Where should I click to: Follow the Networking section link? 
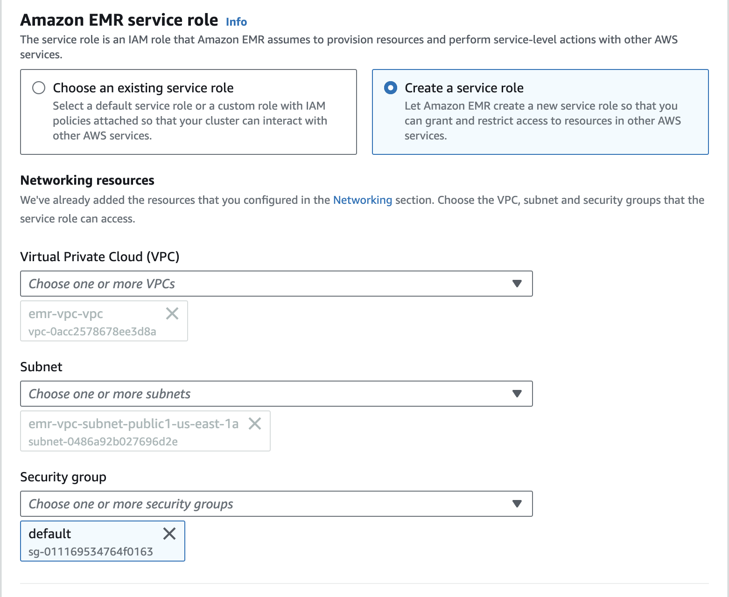(x=362, y=200)
